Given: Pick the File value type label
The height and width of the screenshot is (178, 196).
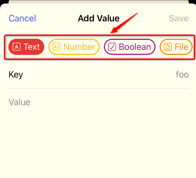Looking at the screenshot, I should click(x=182, y=47).
